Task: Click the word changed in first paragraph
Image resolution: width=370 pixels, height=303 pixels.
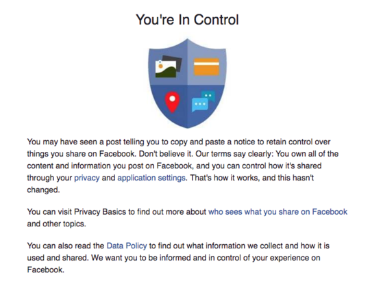Action: (42, 190)
